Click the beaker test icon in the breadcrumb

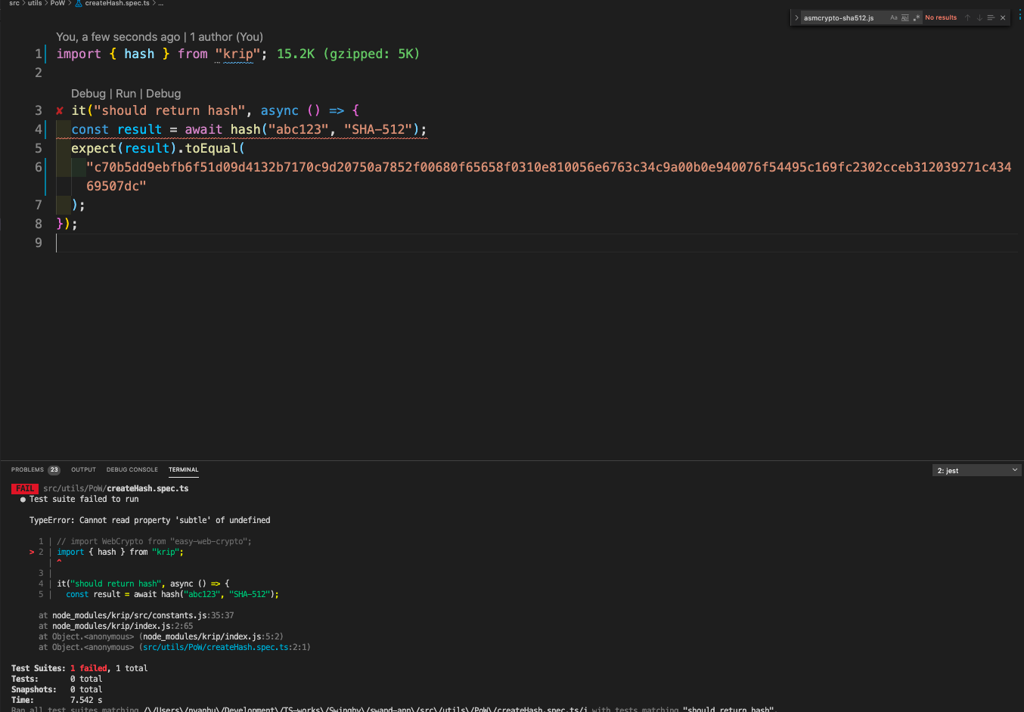tap(79, 3)
